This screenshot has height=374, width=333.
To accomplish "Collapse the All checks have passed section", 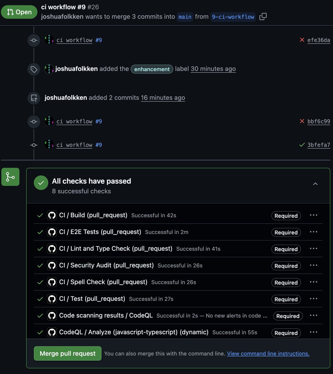I will coord(315,184).
